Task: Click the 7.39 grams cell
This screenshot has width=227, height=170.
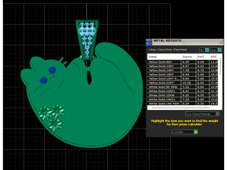Action: [x=188, y=70]
